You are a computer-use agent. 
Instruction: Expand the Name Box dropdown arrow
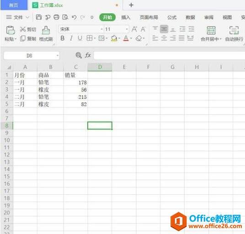[58, 55]
